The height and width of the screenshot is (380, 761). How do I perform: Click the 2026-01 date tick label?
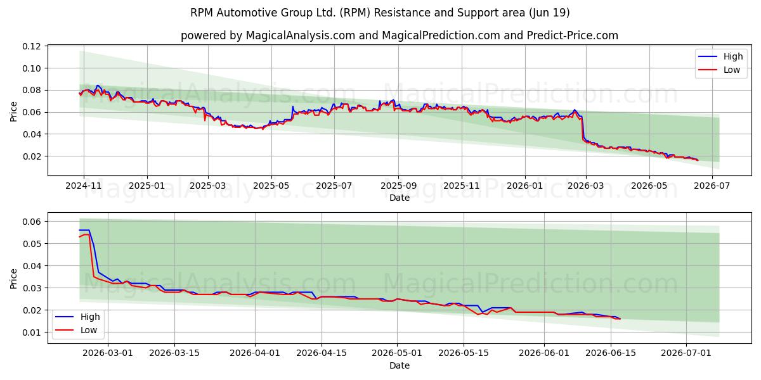[x=525, y=186]
